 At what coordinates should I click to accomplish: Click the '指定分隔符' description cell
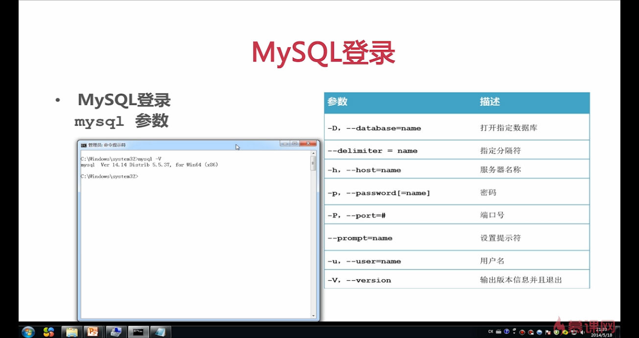500,151
